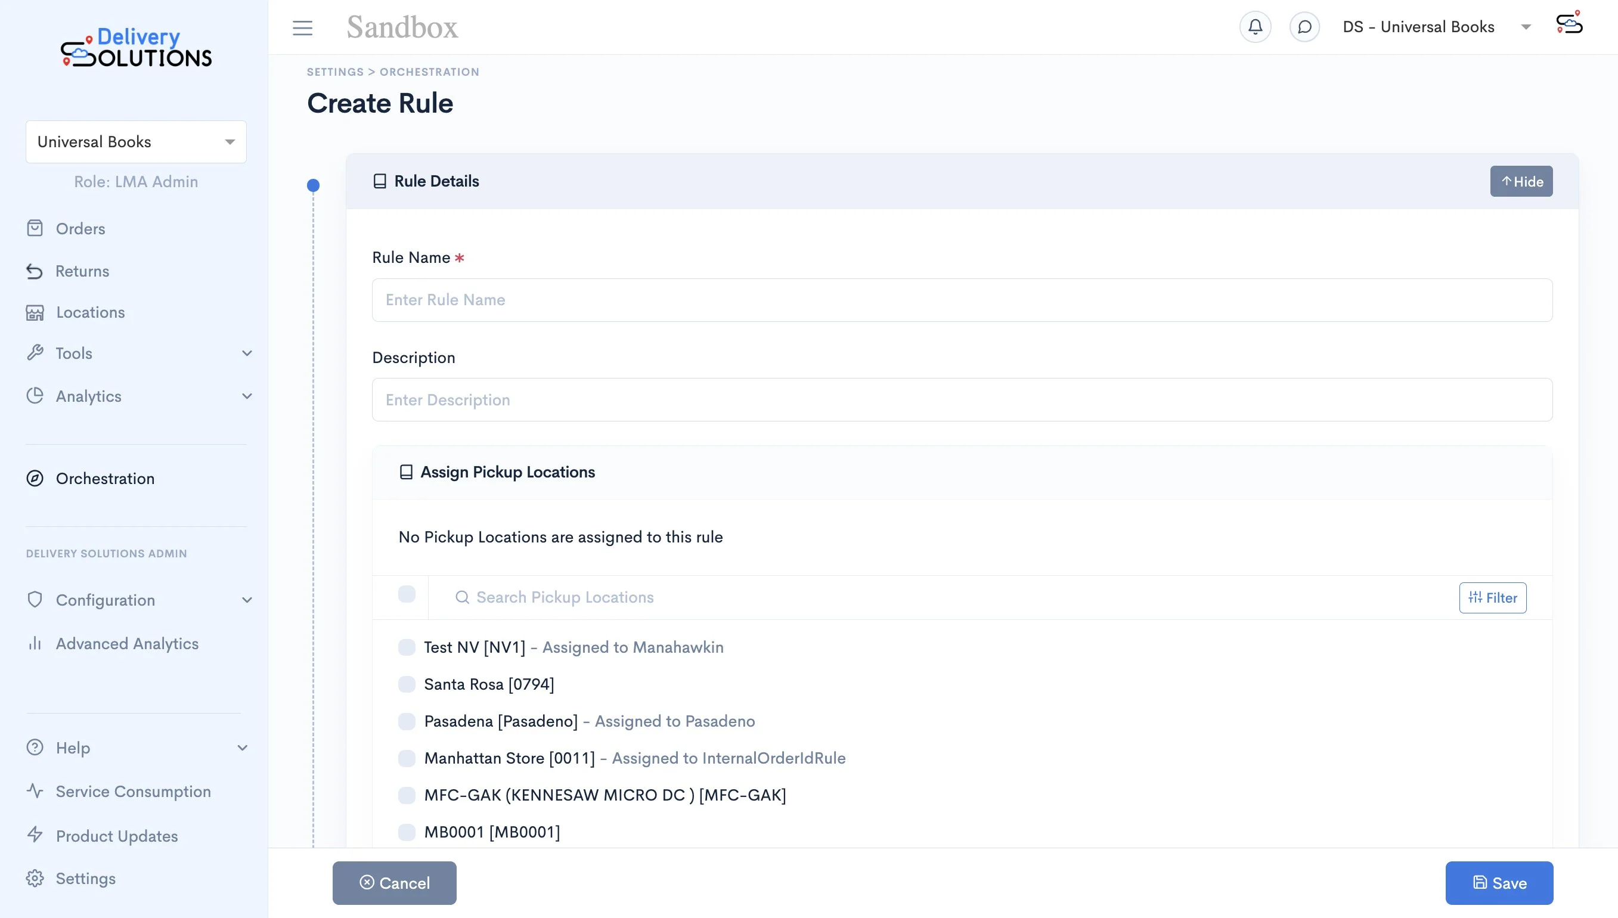
Task: Toggle the select-all pickup locations checkbox
Action: click(x=407, y=594)
